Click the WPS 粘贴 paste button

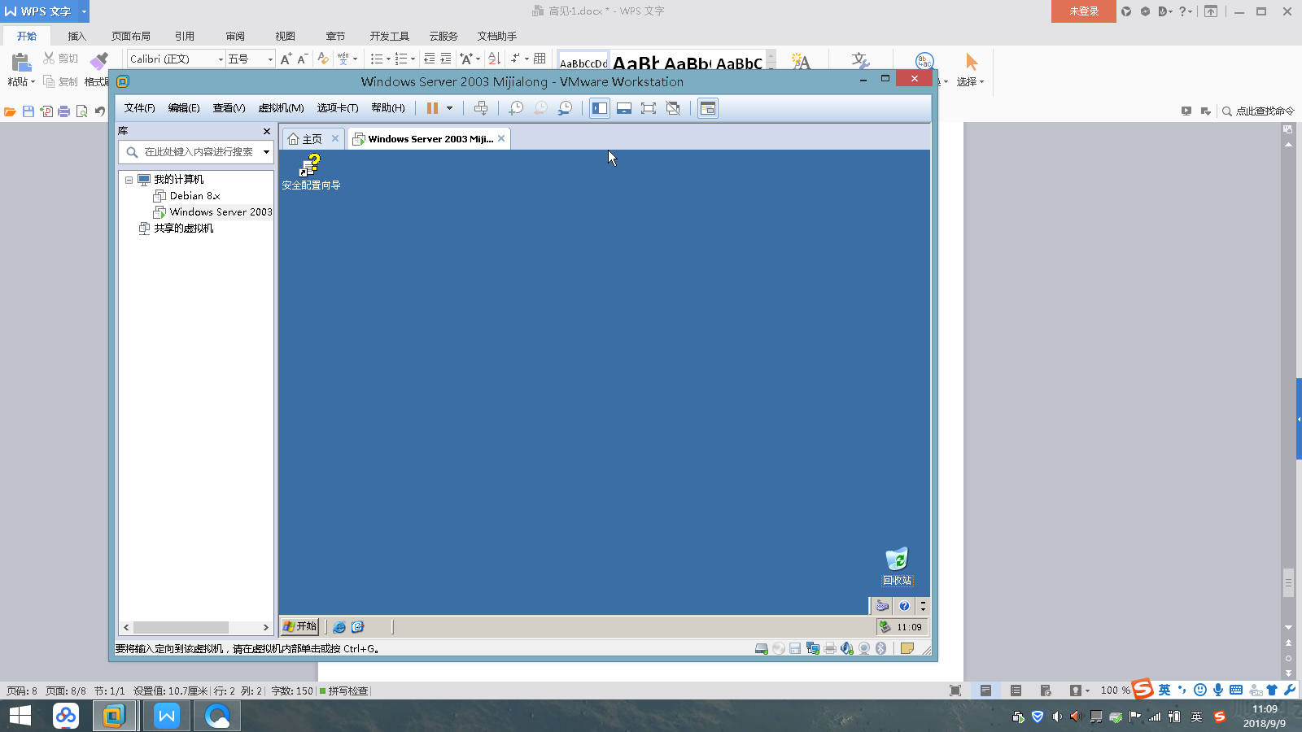[20, 69]
